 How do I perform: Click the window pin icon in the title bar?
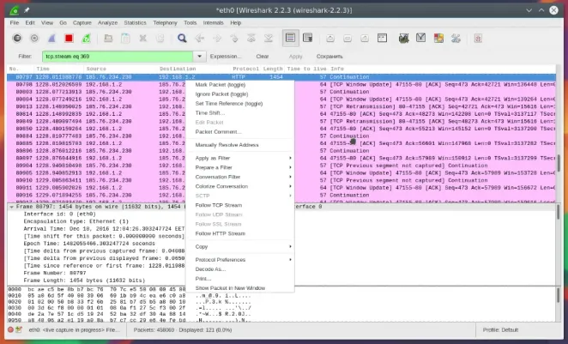[x=27, y=10]
